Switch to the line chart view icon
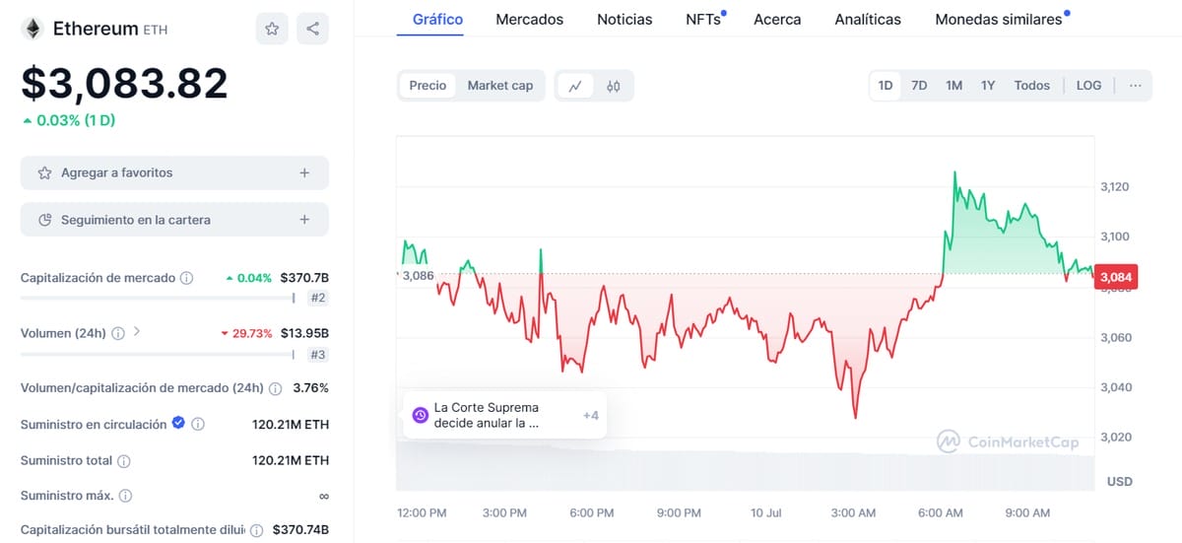 (575, 86)
